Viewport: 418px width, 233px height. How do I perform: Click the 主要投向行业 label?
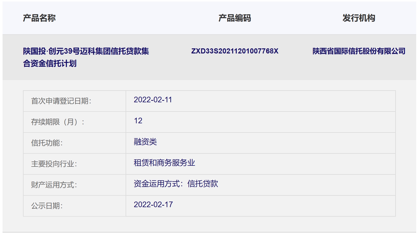[54, 164]
